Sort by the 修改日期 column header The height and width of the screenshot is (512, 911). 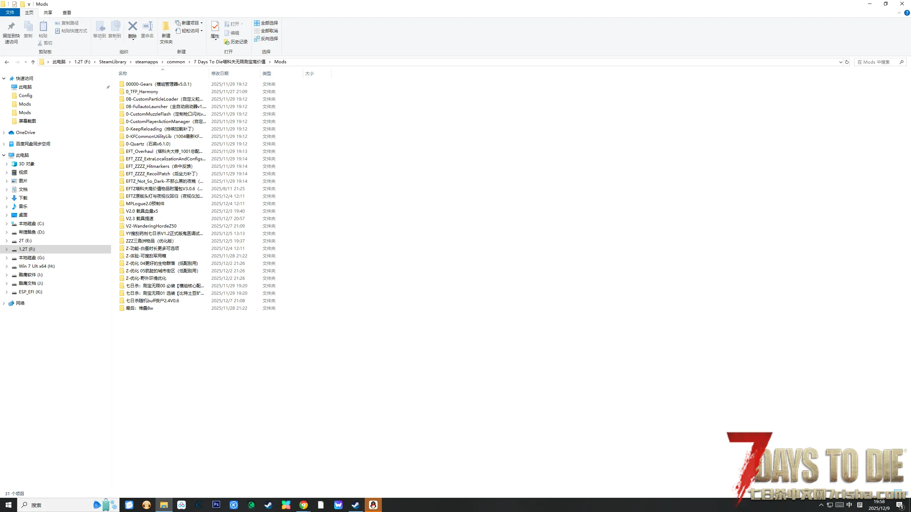[x=220, y=73]
